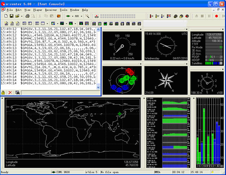Open the View menu

27,10
